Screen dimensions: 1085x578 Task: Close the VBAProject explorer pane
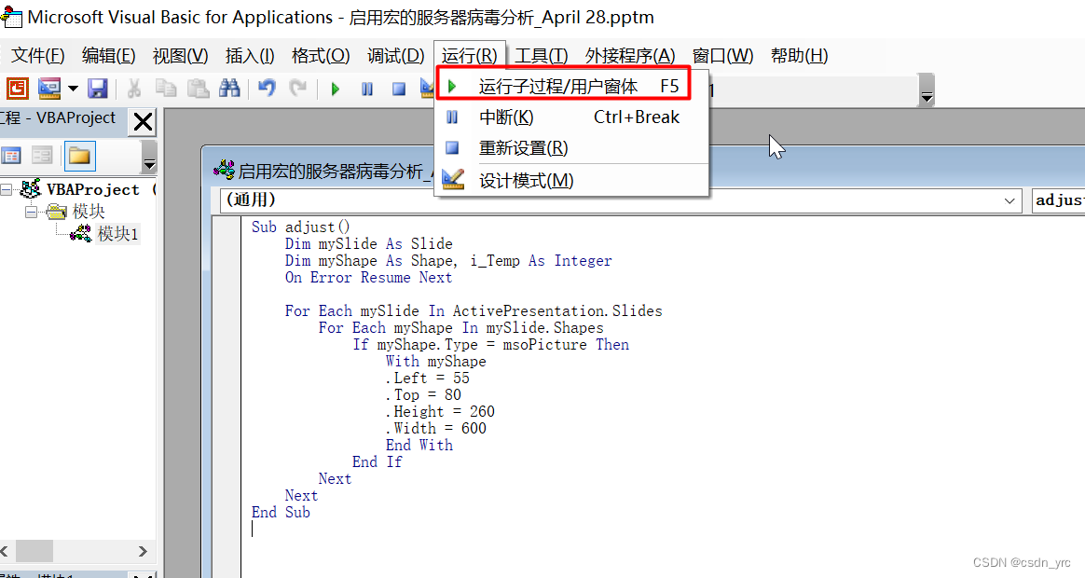click(x=143, y=122)
